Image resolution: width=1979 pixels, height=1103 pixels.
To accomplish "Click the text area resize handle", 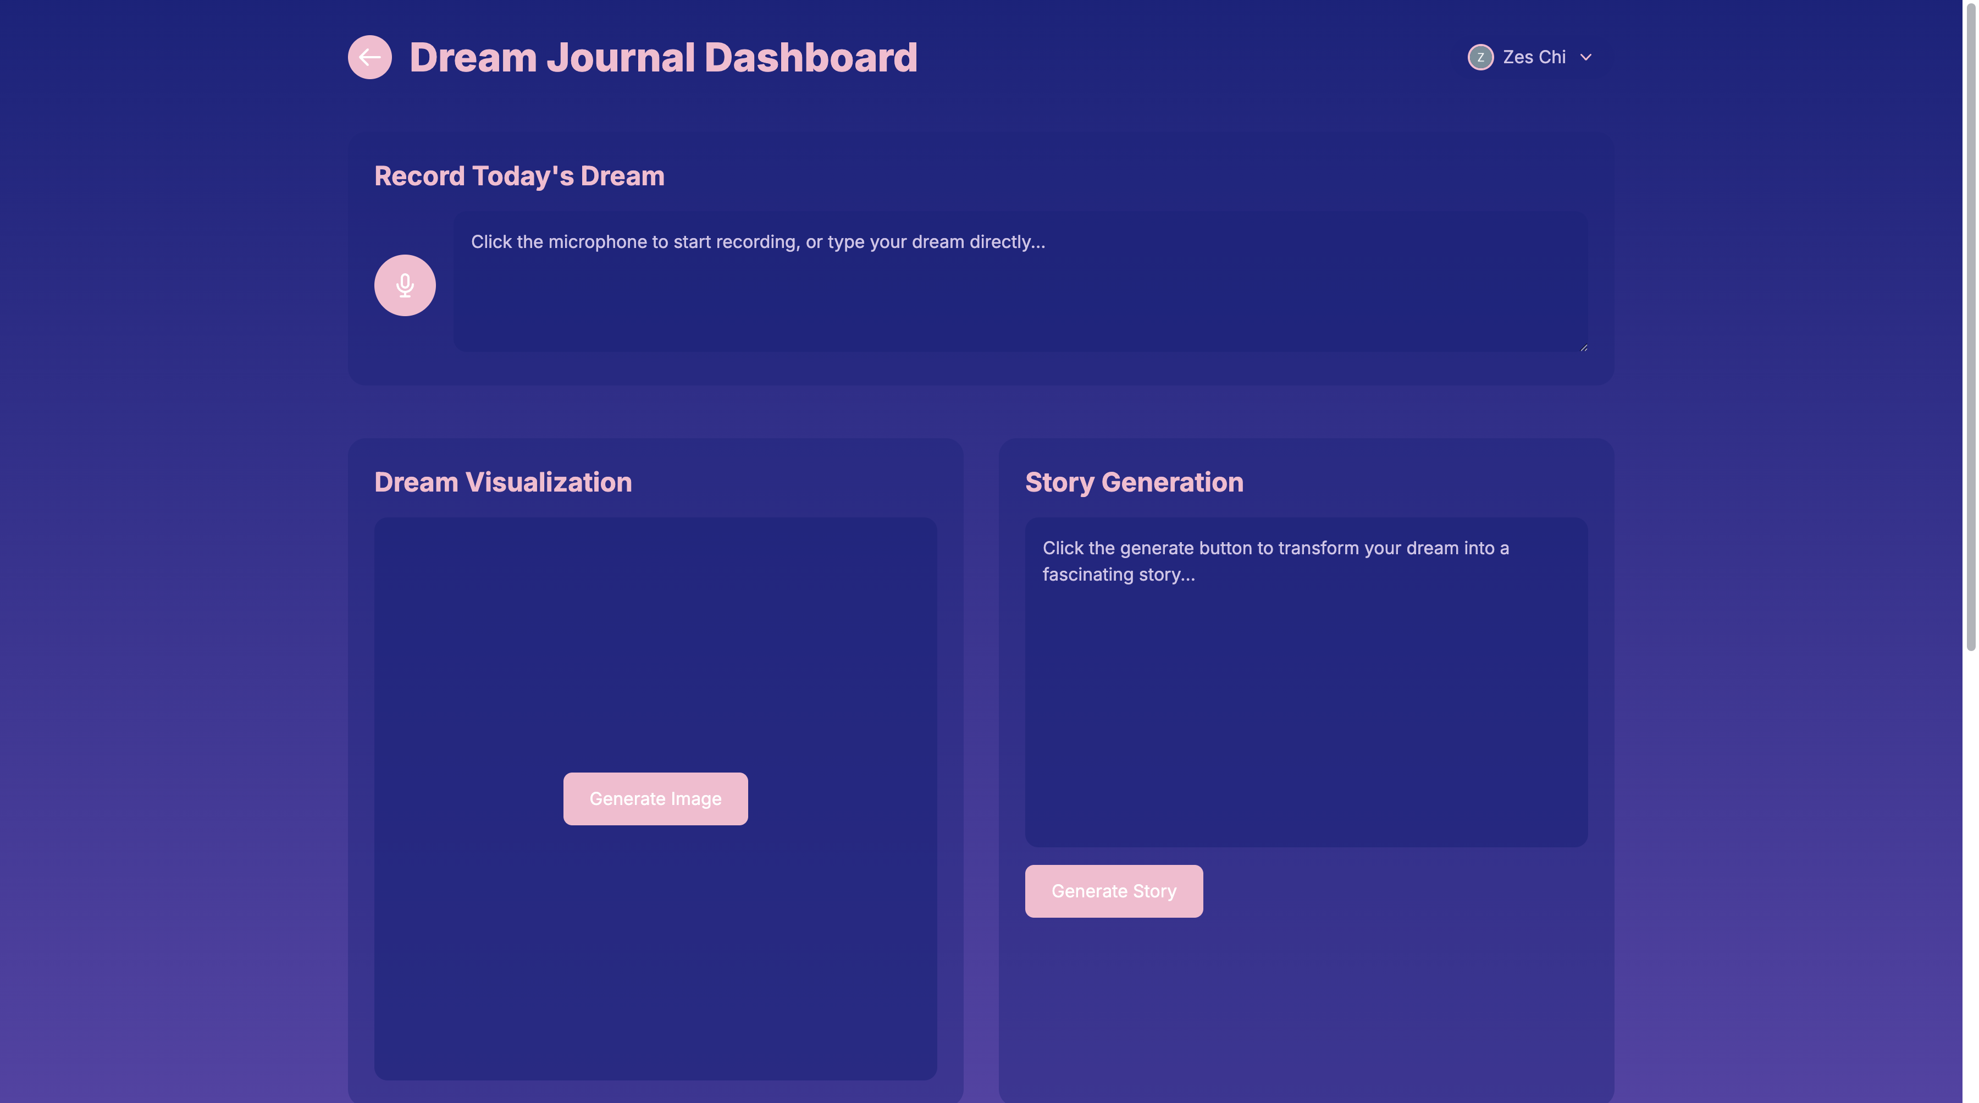I will pyautogui.click(x=1583, y=348).
